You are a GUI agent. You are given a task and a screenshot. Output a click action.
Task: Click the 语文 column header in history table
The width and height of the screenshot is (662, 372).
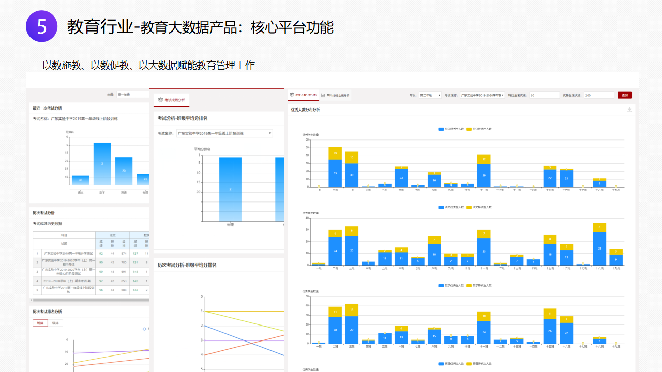(x=112, y=235)
